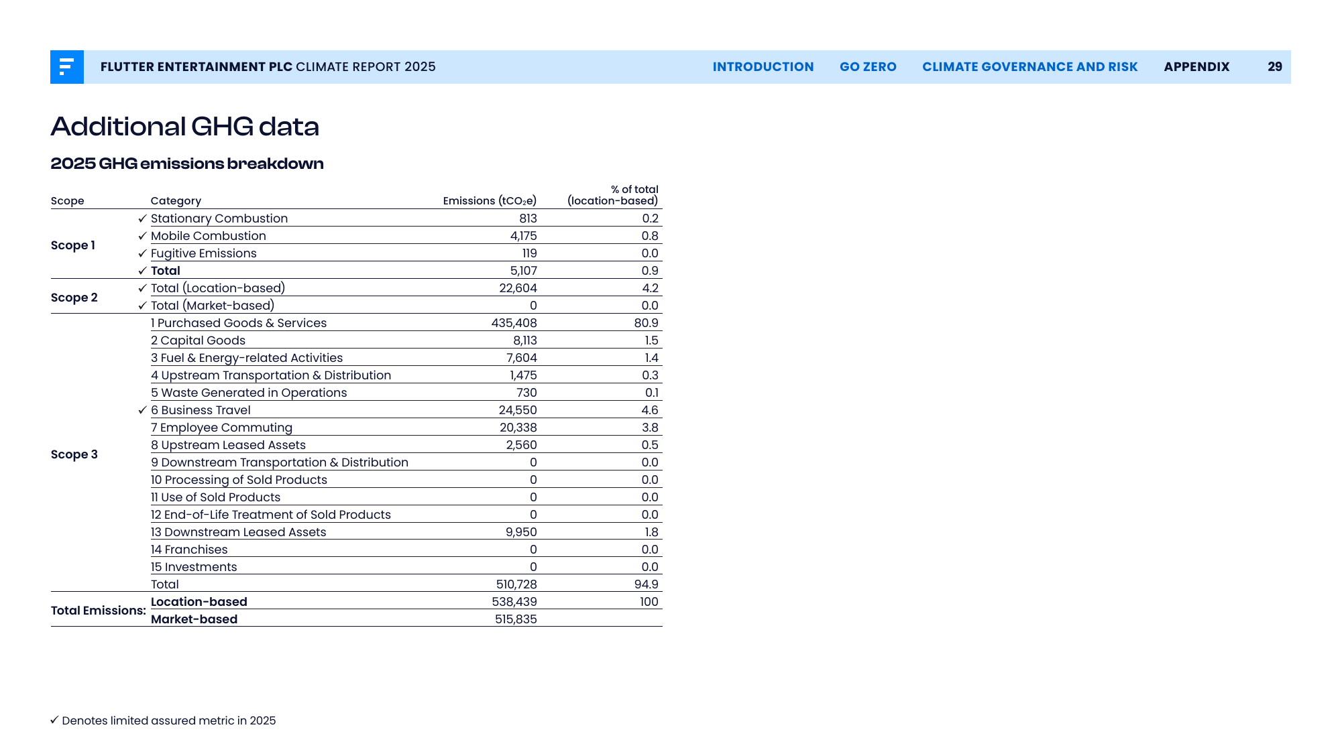Click checkmark beside Total (Market-based)
The image size is (1342, 754).
tap(142, 306)
